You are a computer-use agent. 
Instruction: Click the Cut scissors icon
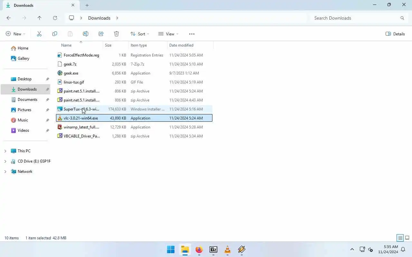[39, 34]
